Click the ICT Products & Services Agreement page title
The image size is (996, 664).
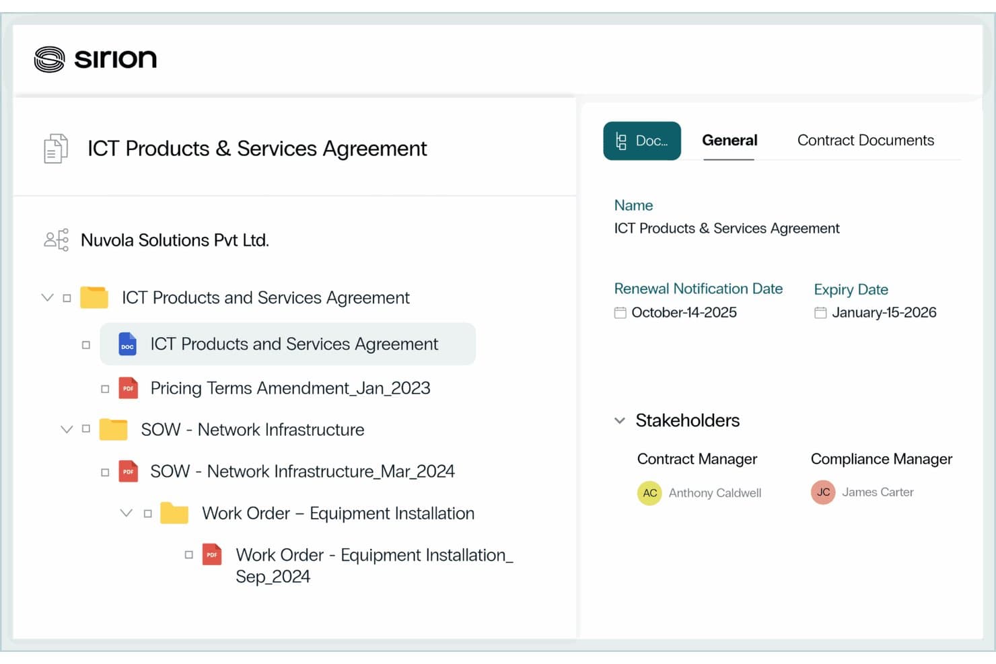tap(257, 149)
